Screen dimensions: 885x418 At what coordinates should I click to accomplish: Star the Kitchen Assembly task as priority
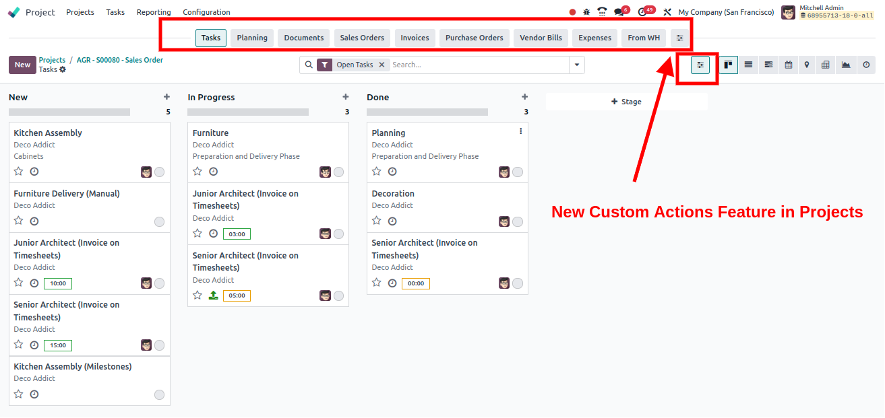coord(19,172)
